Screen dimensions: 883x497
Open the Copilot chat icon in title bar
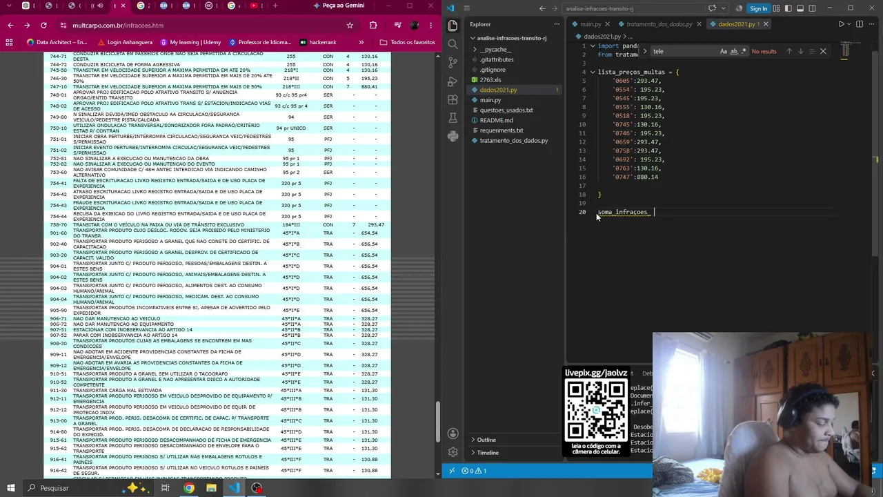[x=712, y=8]
